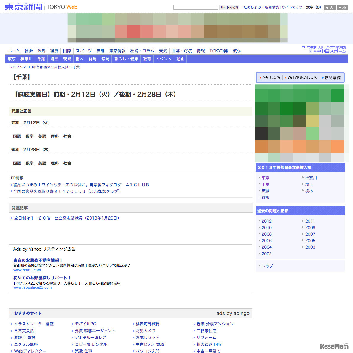353x353 pixels.
Task: Select 動画 in the blue bar
Action: point(180,59)
